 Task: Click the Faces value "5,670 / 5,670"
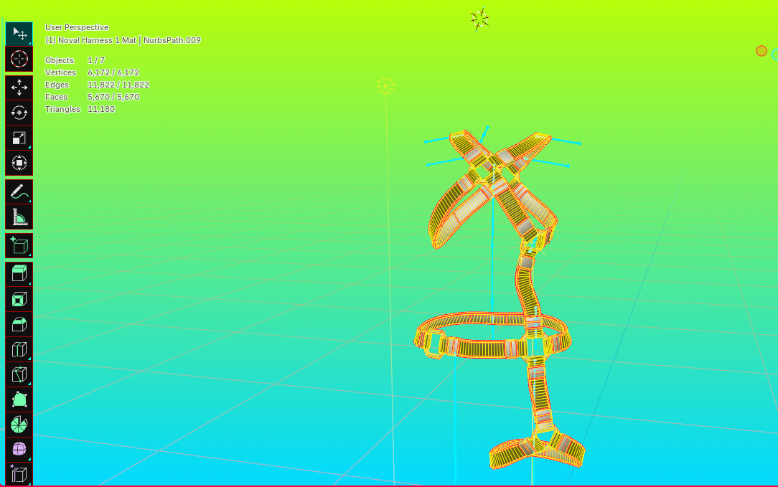click(x=113, y=98)
